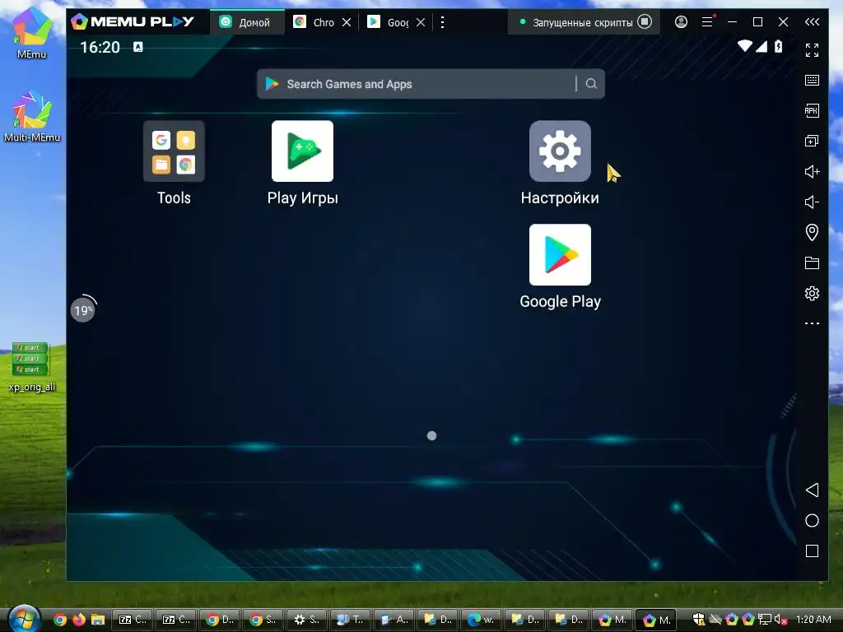Viewport: 843px width, 632px height.
Task: Switch to the Edge window on the taskbar
Action: pyautogui.click(x=481, y=620)
